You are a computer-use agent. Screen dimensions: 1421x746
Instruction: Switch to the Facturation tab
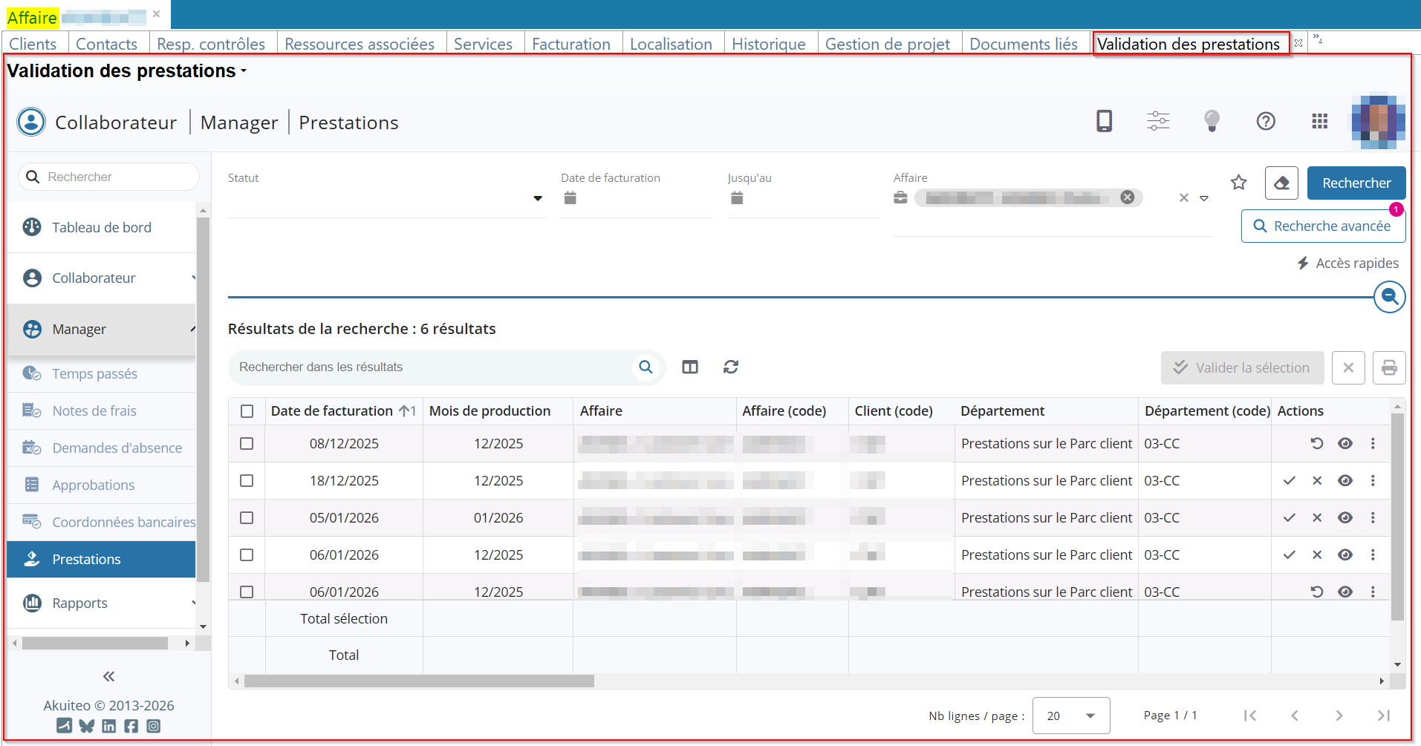(x=570, y=44)
